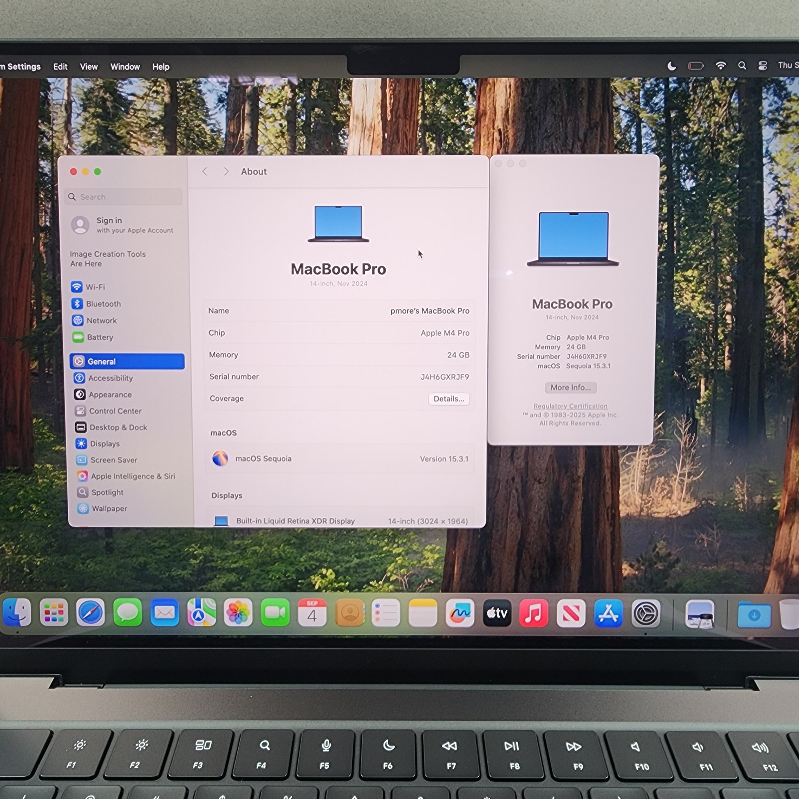Open Launchpad from the Dock
The height and width of the screenshot is (799, 799).
tap(54, 612)
